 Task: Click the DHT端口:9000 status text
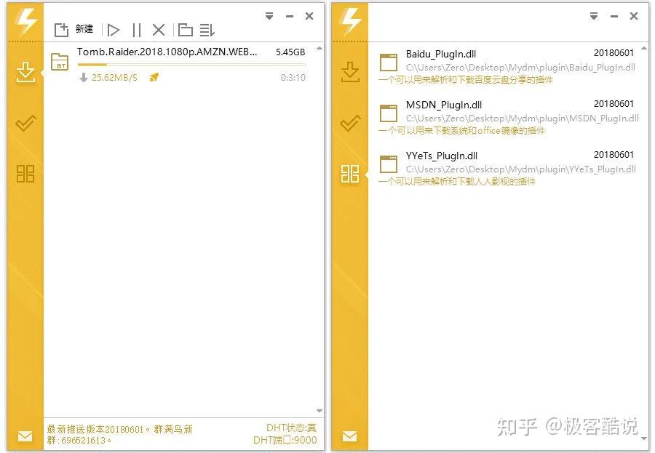tap(286, 440)
